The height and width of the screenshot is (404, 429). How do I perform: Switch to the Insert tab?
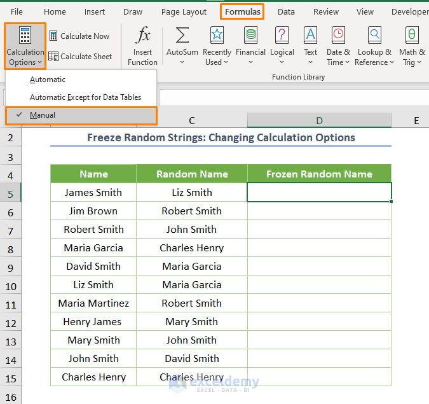[x=95, y=12]
